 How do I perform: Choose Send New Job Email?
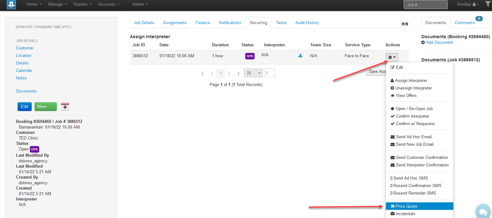tap(419, 144)
